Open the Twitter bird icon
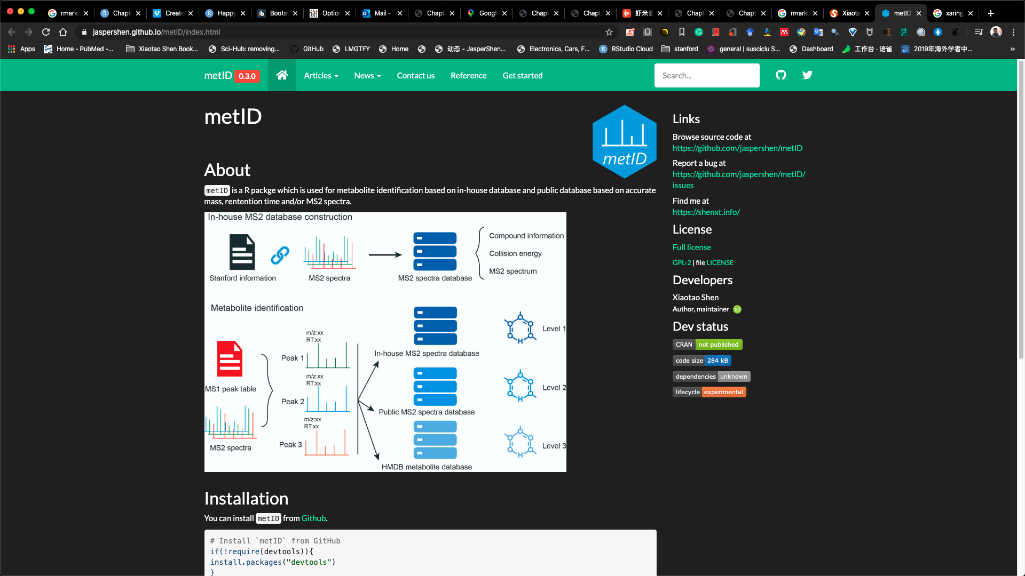Screen dimensions: 1025x576 (807, 75)
